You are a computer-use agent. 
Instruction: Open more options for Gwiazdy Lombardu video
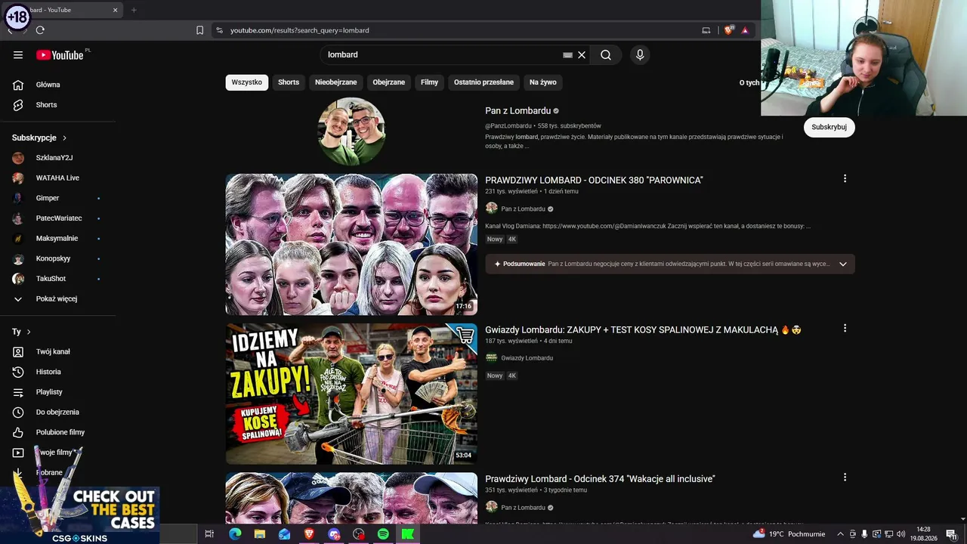tap(845, 329)
